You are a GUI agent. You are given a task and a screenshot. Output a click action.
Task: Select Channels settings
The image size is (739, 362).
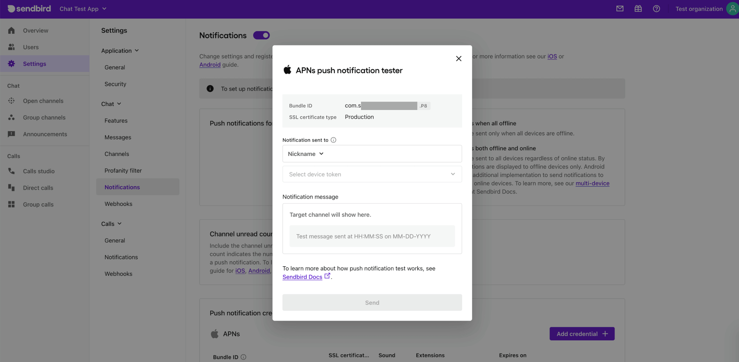tap(117, 154)
